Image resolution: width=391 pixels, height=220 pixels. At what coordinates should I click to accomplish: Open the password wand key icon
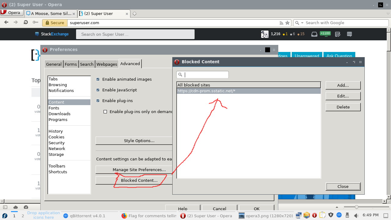pos(35,22)
